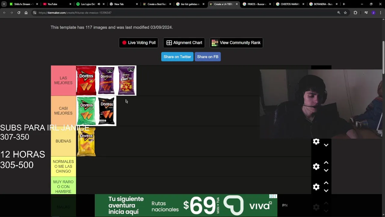The width and height of the screenshot is (385, 217).
Task: Go to browser home page
Action: tap(26, 13)
